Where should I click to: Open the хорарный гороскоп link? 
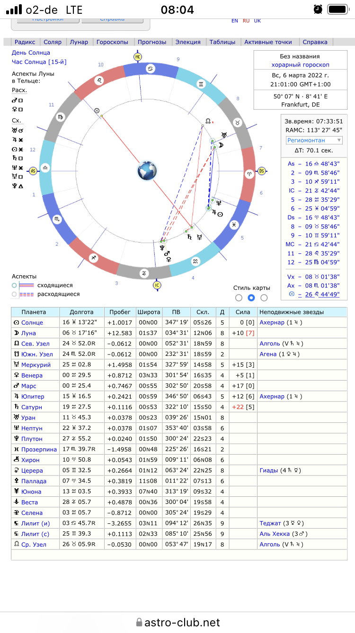point(300,65)
